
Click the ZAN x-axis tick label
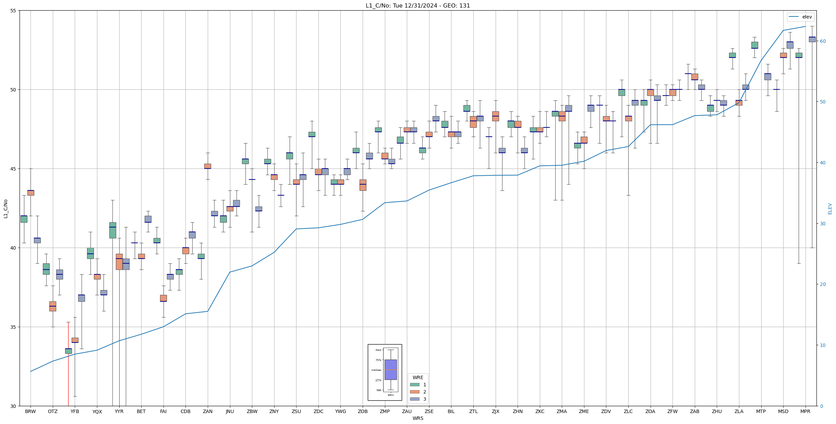[x=208, y=411]
